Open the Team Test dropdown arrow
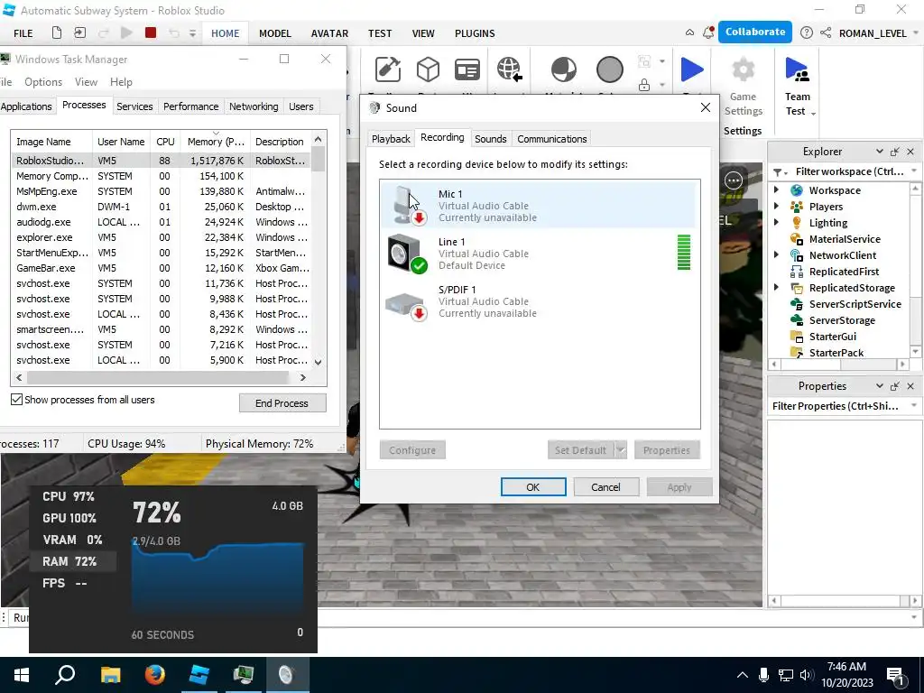The image size is (924, 693). pos(813,113)
